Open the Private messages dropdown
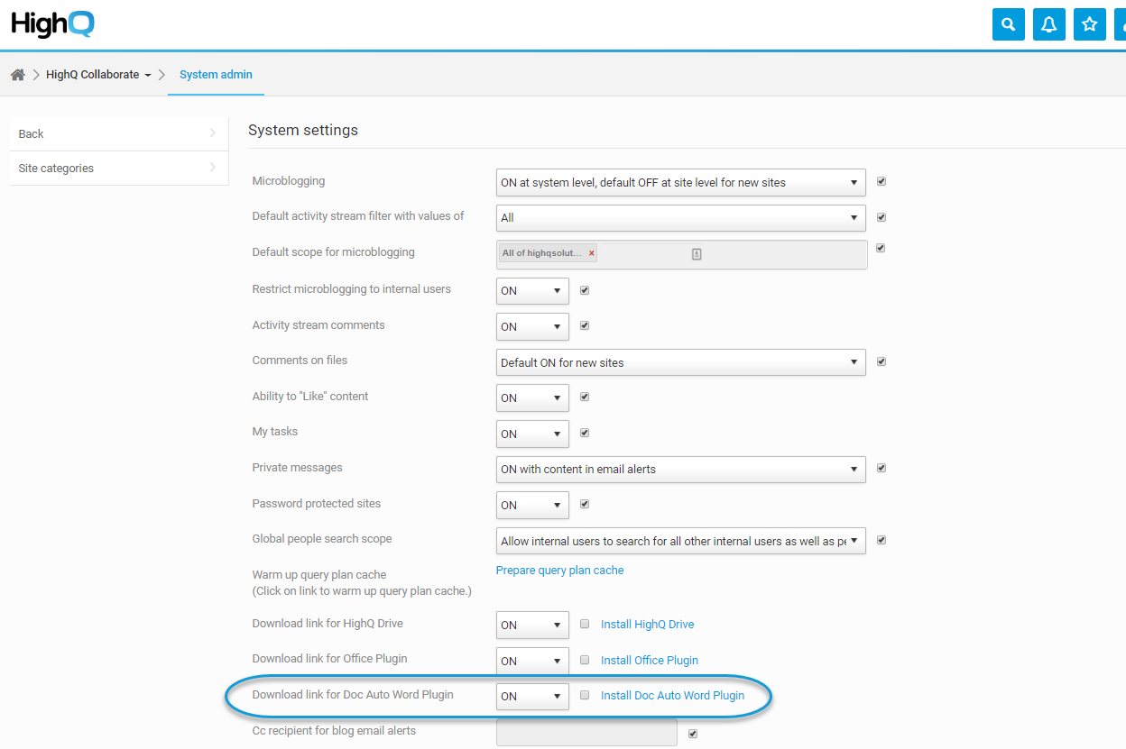The height and width of the screenshot is (749, 1126). click(x=680, y=469)
